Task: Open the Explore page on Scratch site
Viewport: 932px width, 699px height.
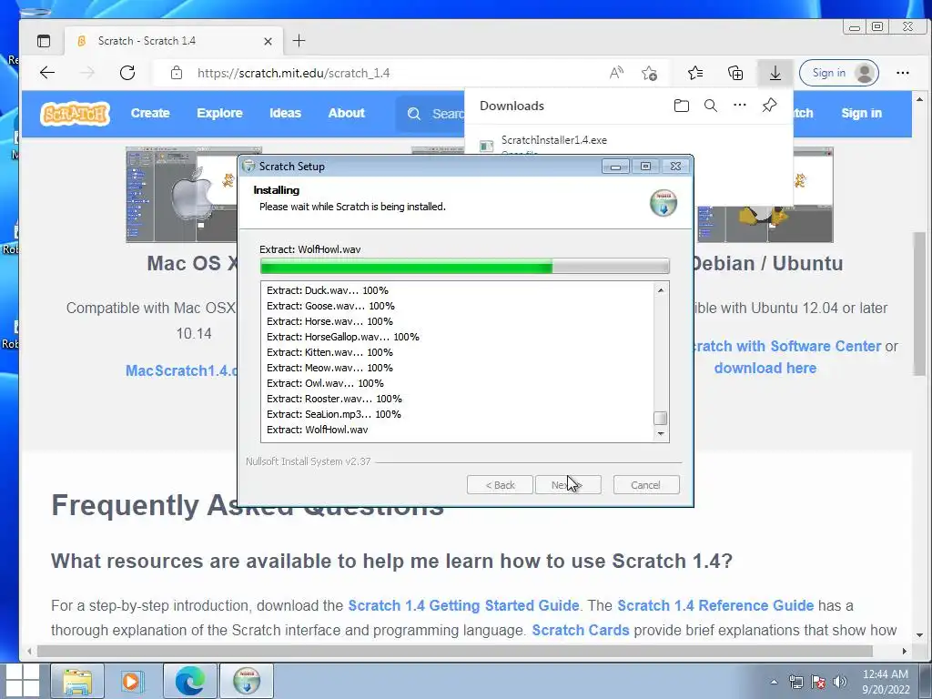Action: 219,113
